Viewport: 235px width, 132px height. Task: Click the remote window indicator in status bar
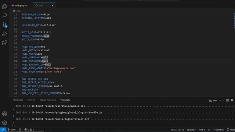[x=3, y=129]
